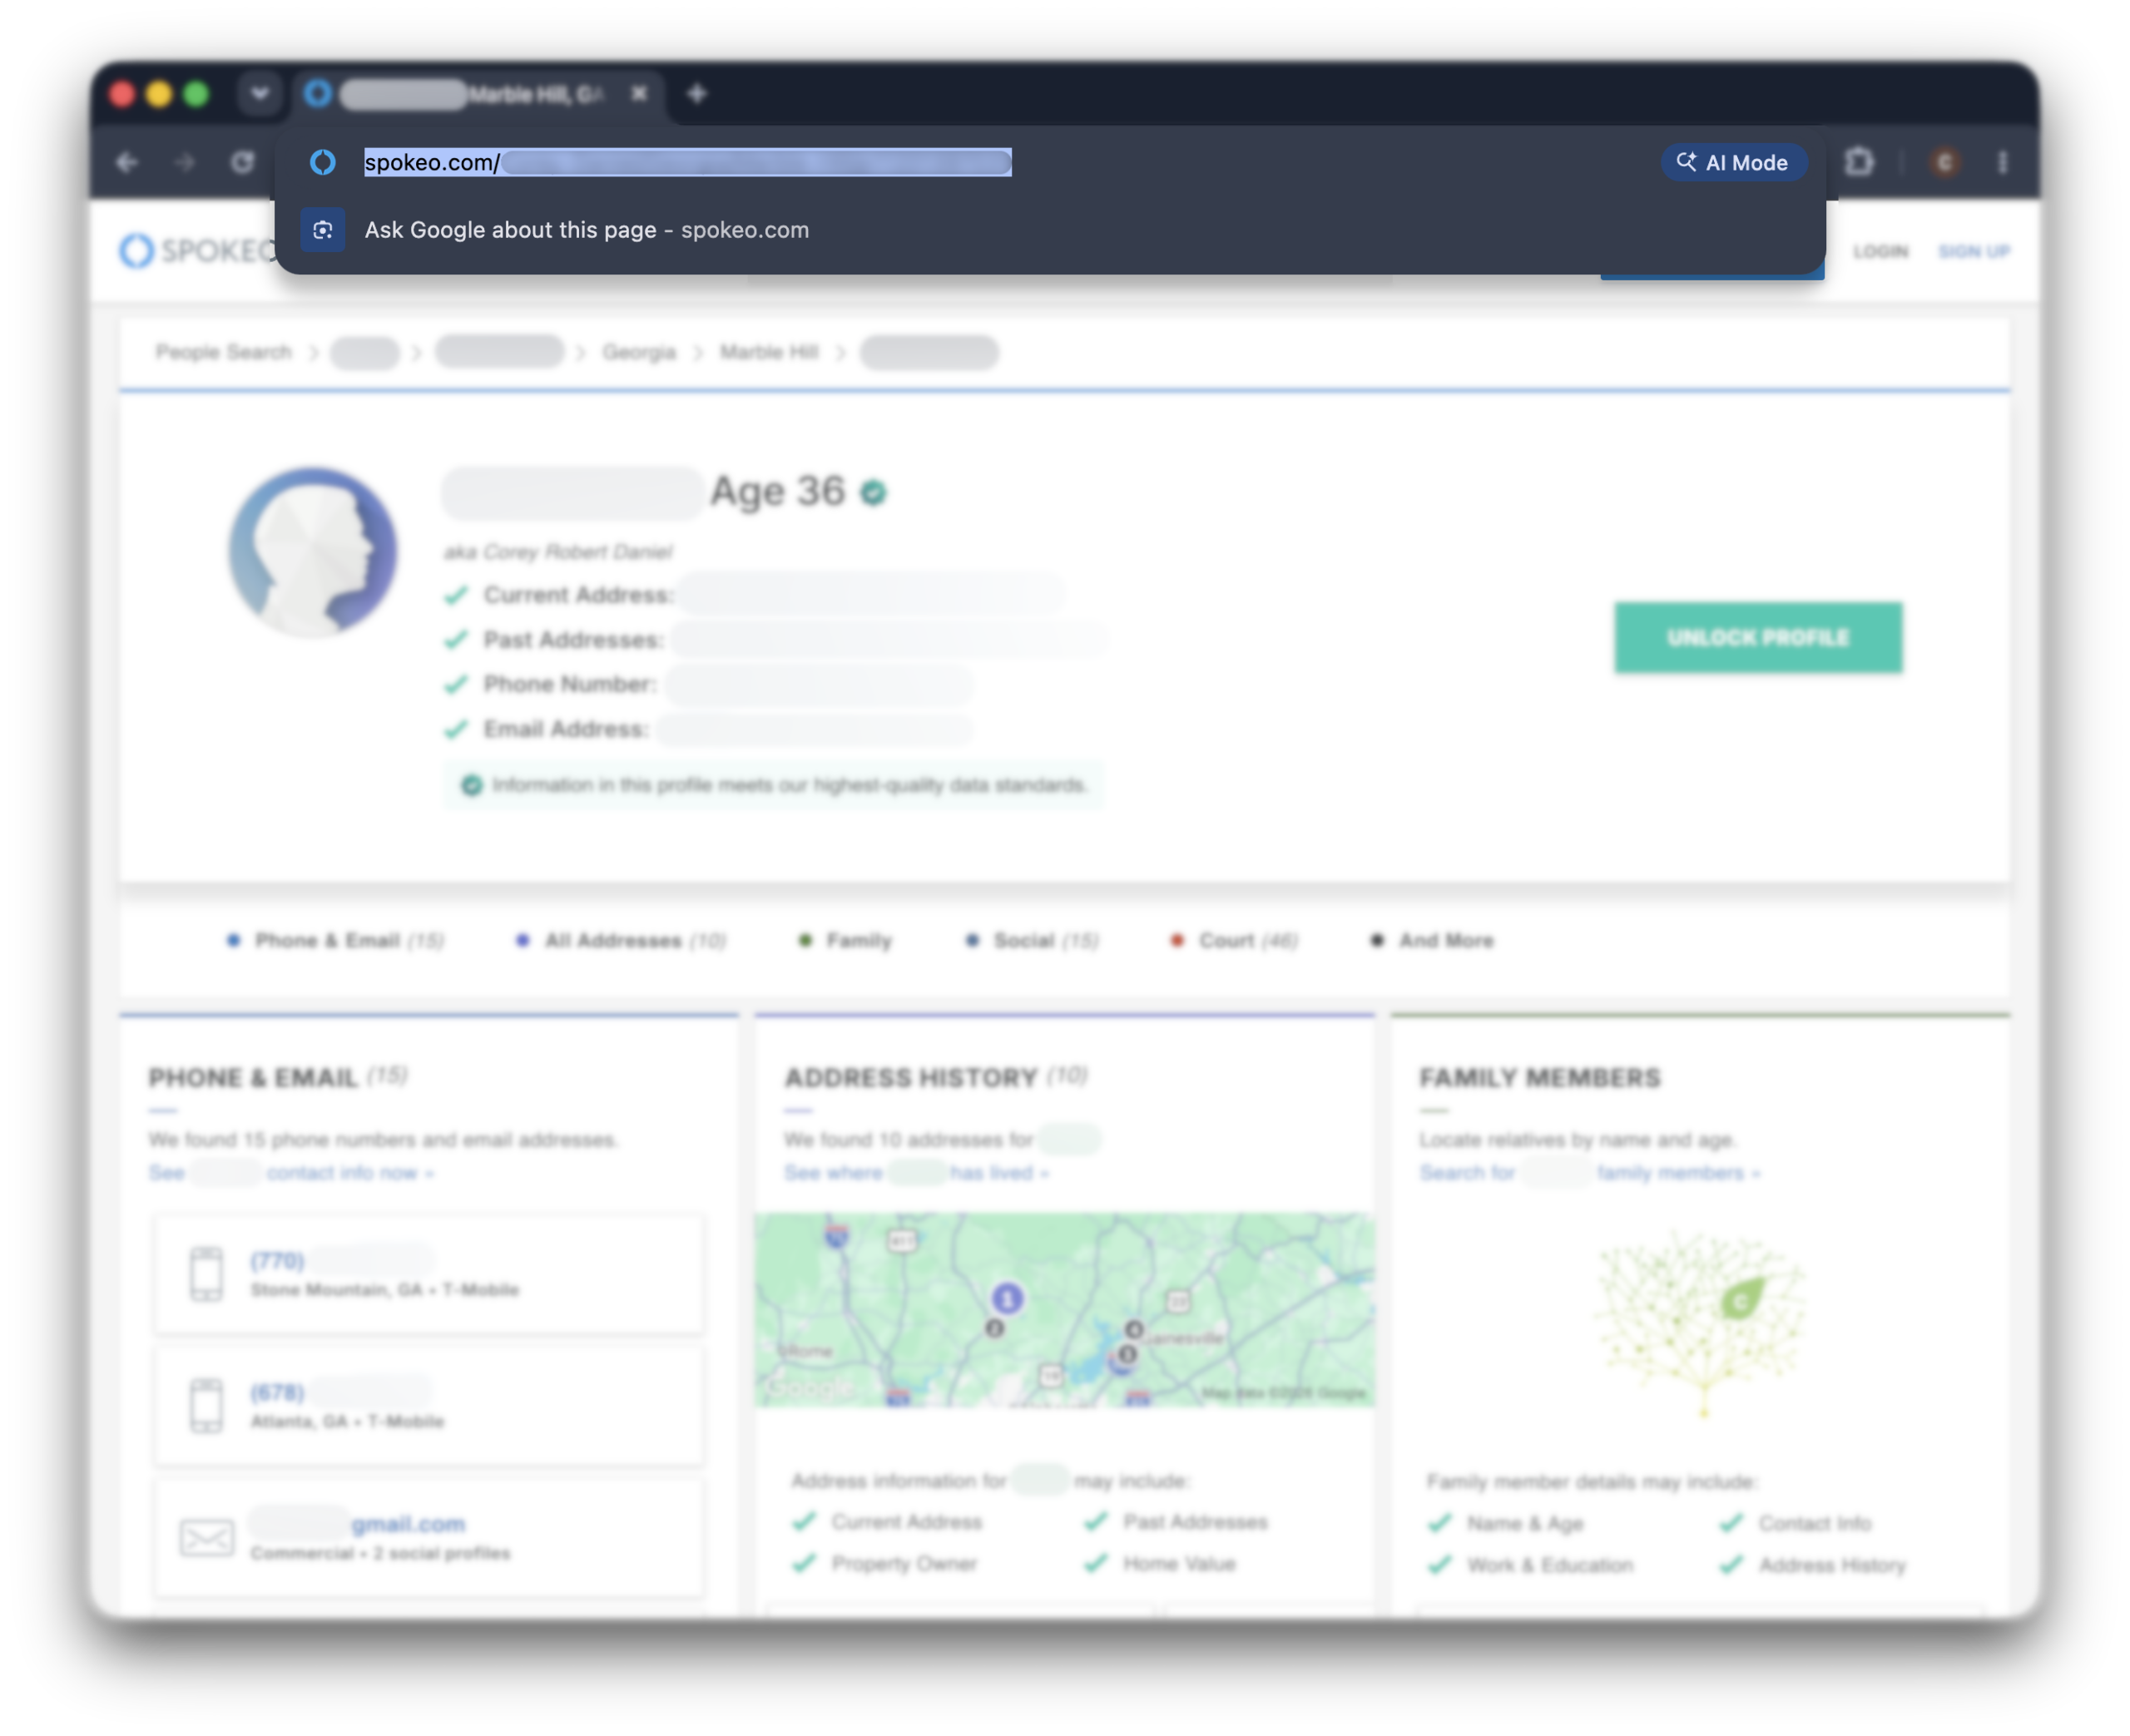Click the Sign Up link
The height and width of the screenshot is (1736, 2130).
click(x=1974, y=251)
